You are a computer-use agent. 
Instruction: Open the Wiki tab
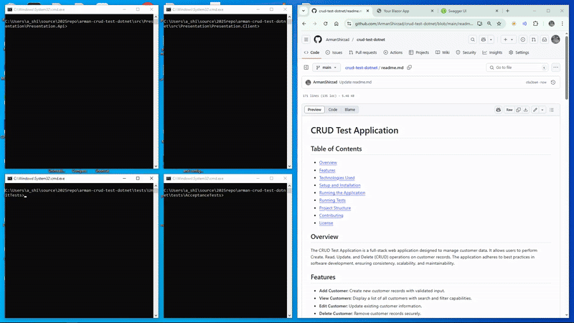pos(442,52)
